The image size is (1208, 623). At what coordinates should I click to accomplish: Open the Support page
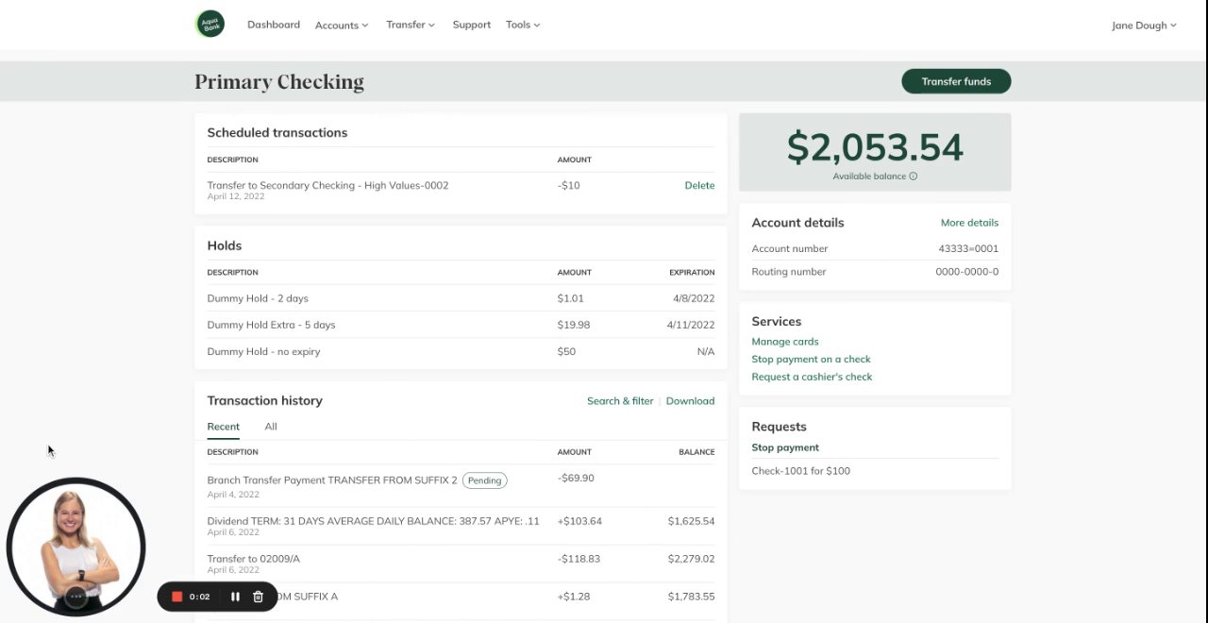click(x=471, y=25)
